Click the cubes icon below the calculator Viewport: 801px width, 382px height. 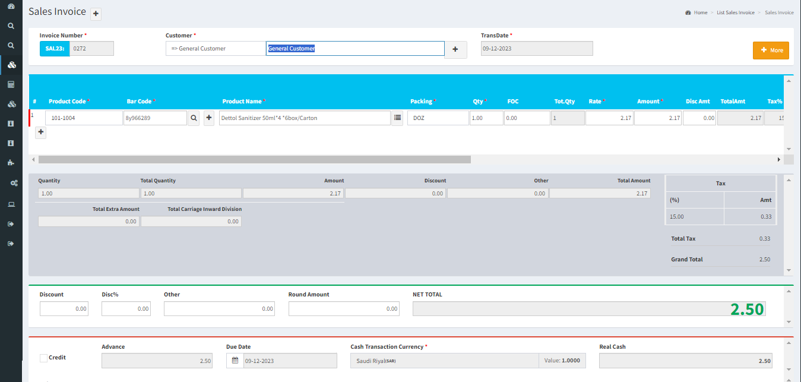coord(11,105)
